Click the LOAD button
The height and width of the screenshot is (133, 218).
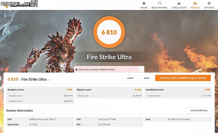(x=130, y=78)
